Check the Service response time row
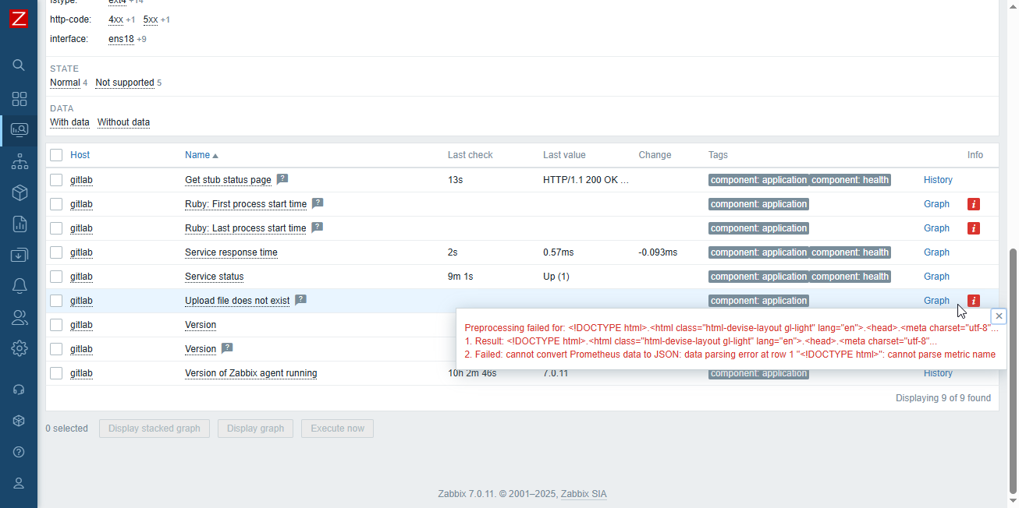Image resolution: width=1019 pixels, height=508 pixels. [x=56, y=252]
